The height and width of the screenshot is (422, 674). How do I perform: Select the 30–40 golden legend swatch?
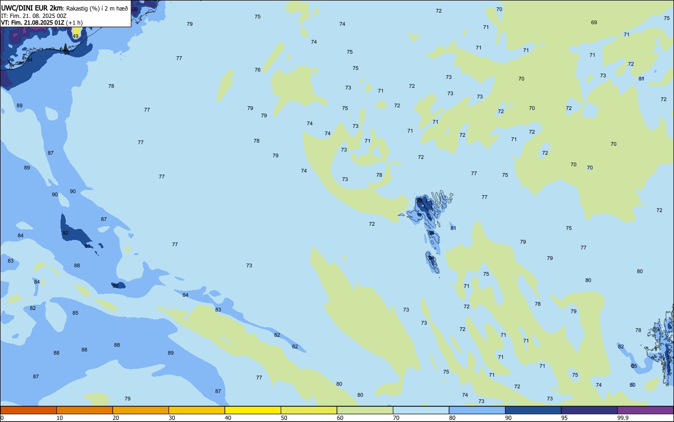pyautogui.click(x=196, y=410)
